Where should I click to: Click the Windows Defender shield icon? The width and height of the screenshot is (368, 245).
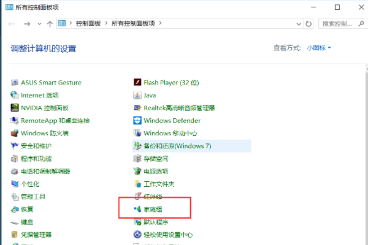pos(137,120)
